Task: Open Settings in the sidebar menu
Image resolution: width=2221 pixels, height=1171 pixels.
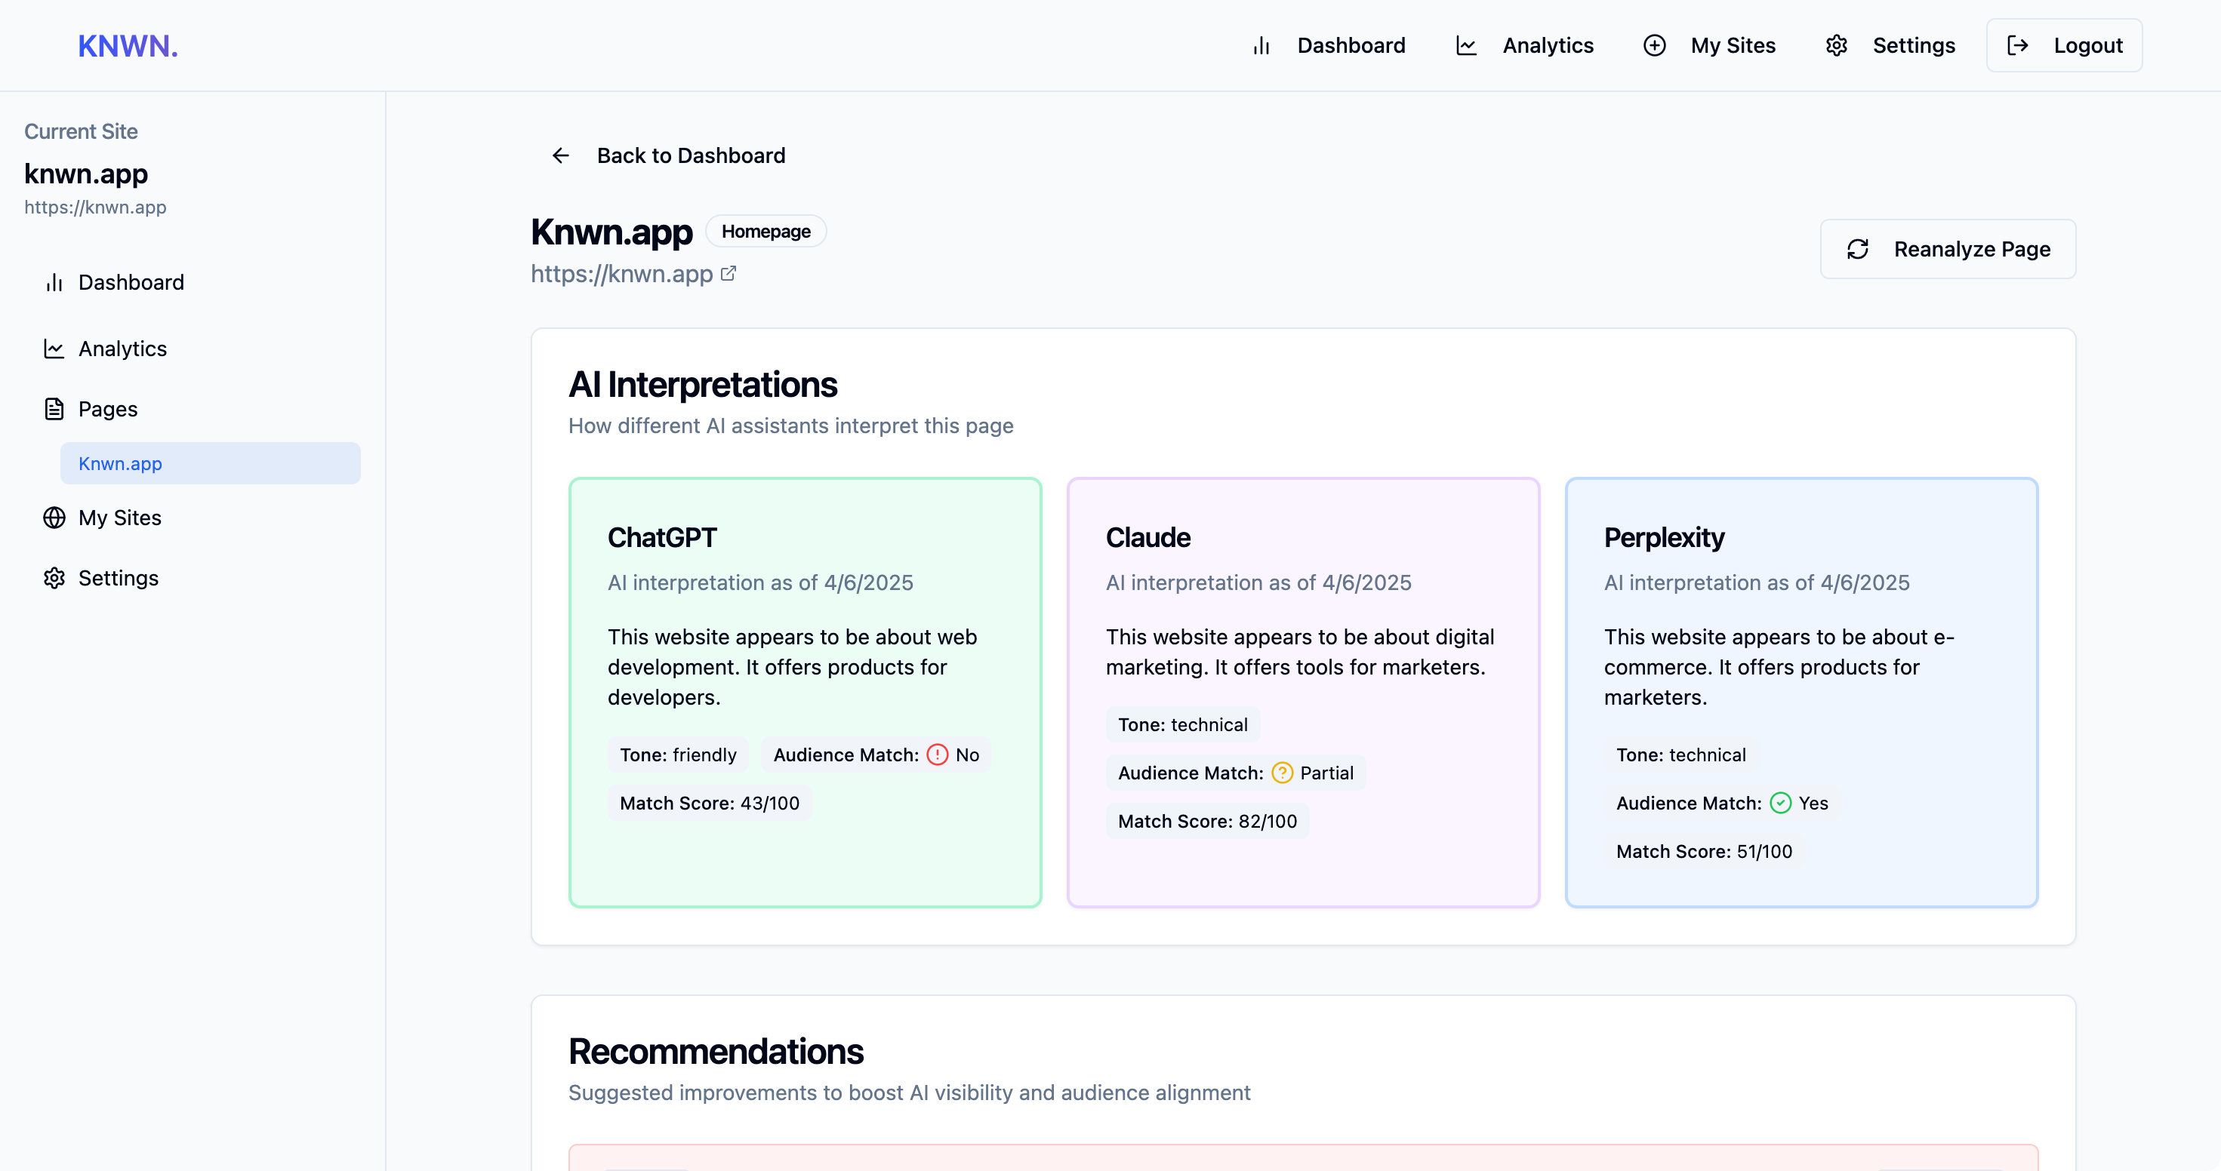Action: 118,577
